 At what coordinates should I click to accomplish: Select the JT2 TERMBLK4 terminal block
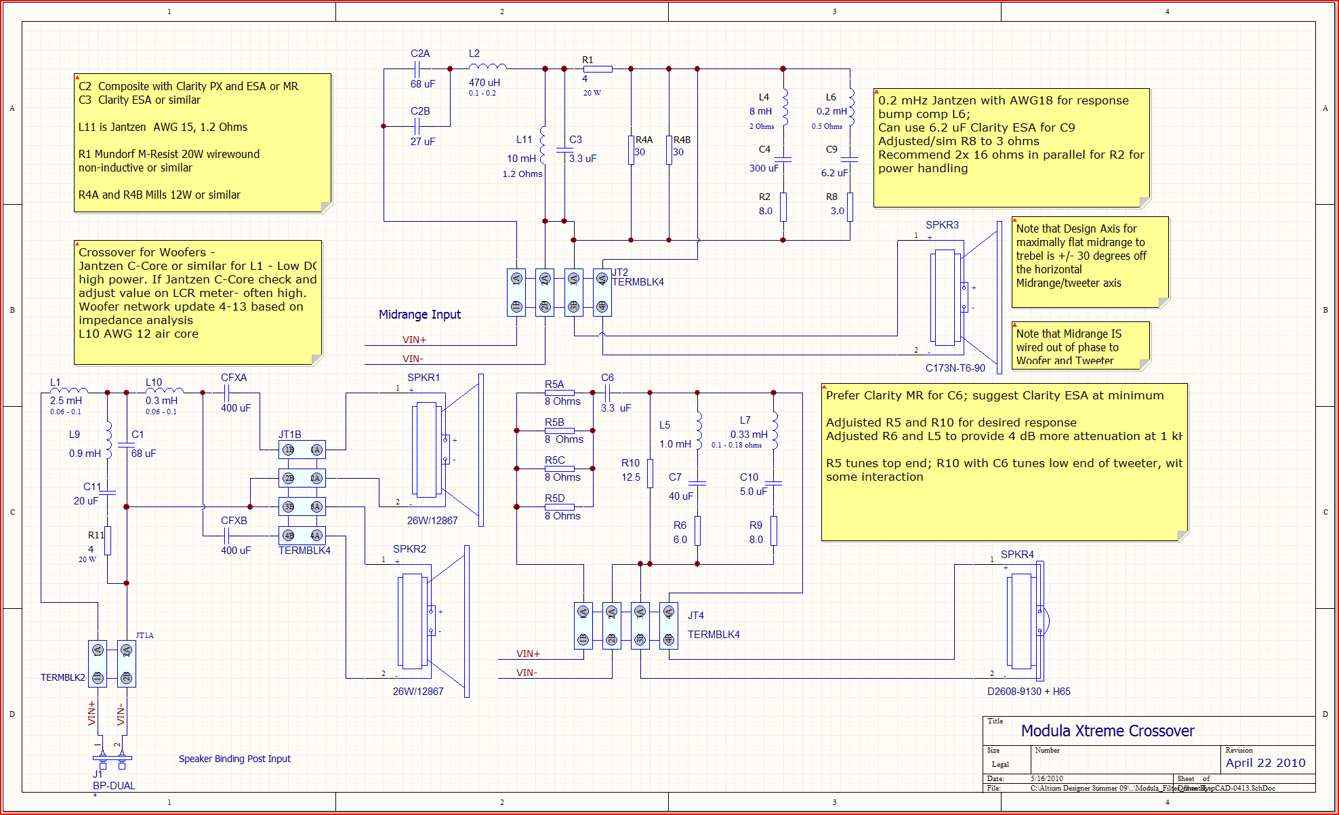[559, 292]
